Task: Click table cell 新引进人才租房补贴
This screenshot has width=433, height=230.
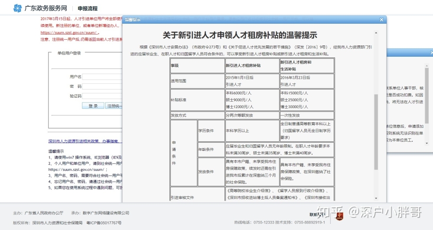Action: point(252,66)
